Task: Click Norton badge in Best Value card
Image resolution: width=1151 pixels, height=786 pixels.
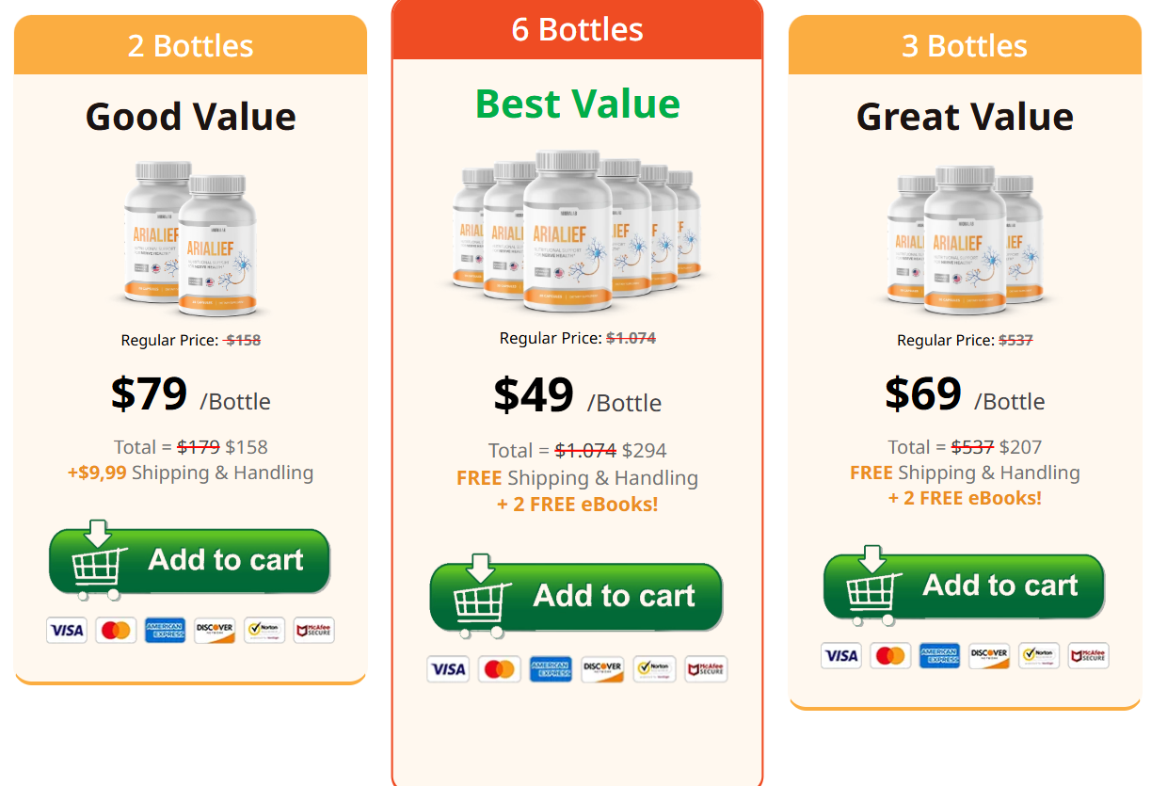Action: (x=654, y=669)
